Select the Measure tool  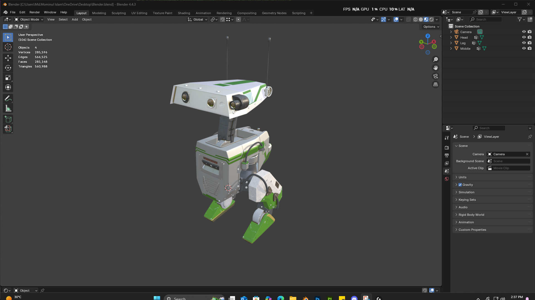click(x=8, y=108)
